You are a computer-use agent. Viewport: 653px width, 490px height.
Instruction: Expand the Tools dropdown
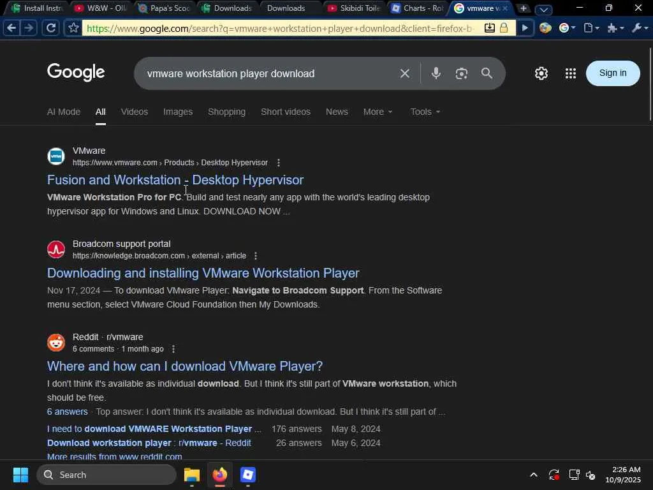coord(425,112)
